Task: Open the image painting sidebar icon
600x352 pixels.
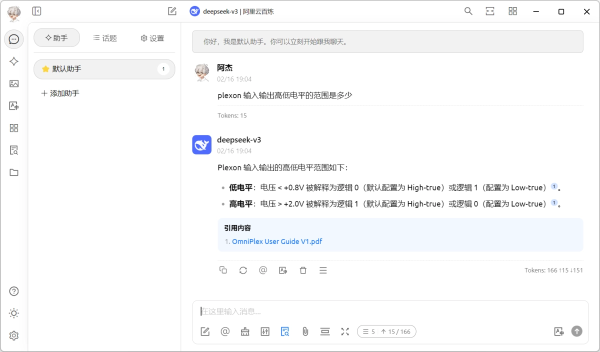Action: coord(14,83)
